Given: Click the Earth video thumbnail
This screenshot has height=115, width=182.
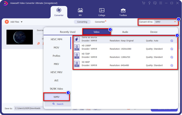Looking at the screenshot, I should (19, 37).
